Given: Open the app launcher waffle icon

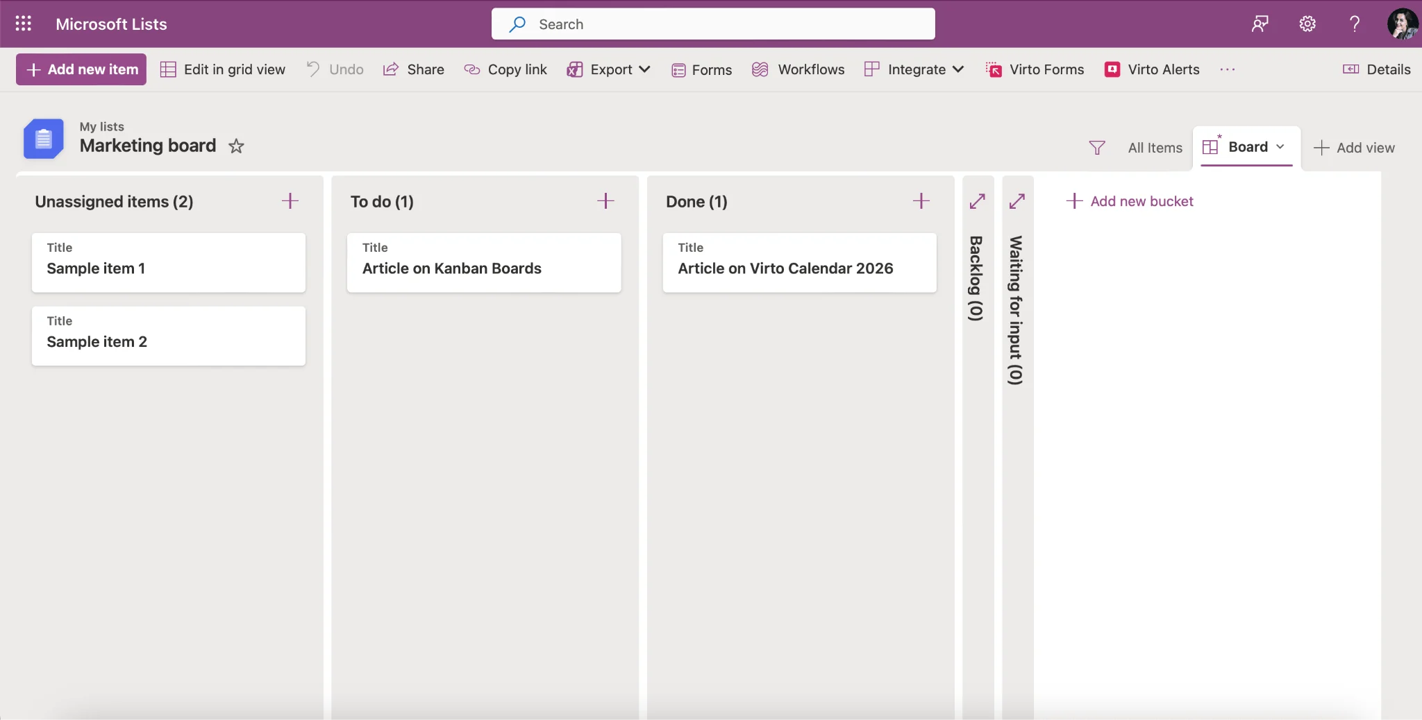Looking at the screenshot, I should [x=24, y=24].
